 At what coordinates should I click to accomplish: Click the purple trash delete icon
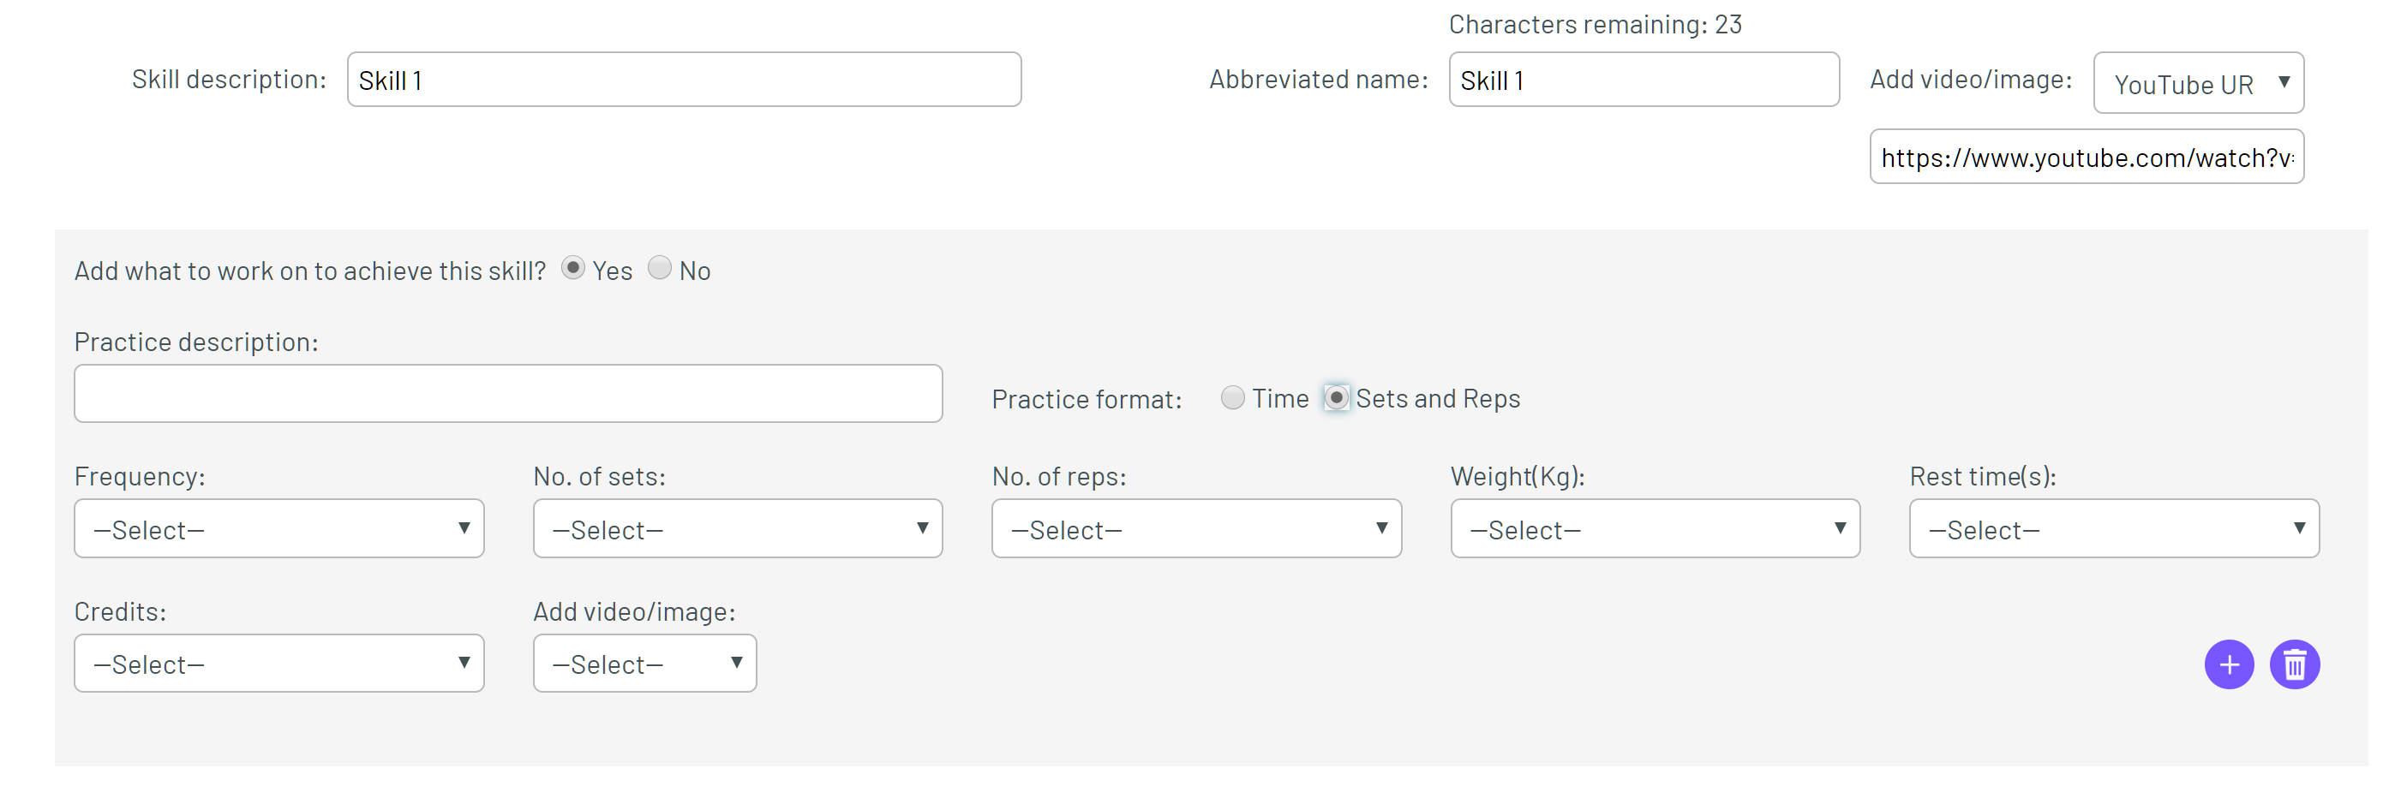[2295, 664]
